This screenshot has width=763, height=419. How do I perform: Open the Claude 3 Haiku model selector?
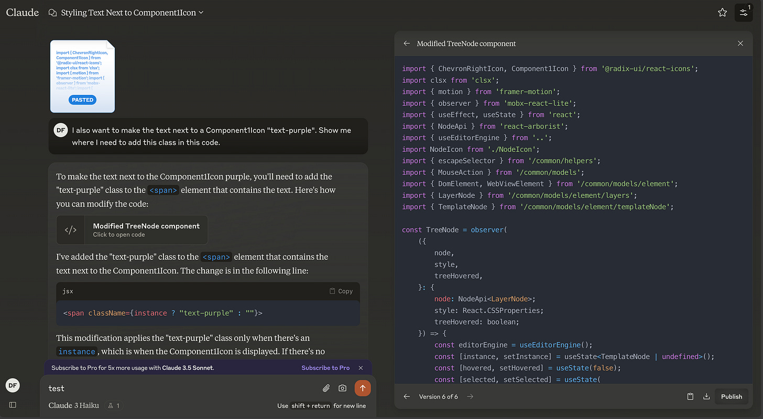[x=73, y=405]
